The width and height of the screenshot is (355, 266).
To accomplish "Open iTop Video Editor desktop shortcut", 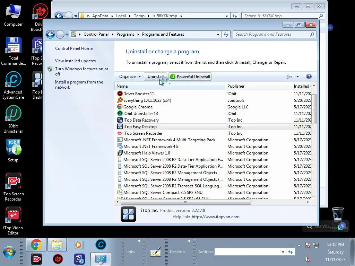I will [13, 221].
